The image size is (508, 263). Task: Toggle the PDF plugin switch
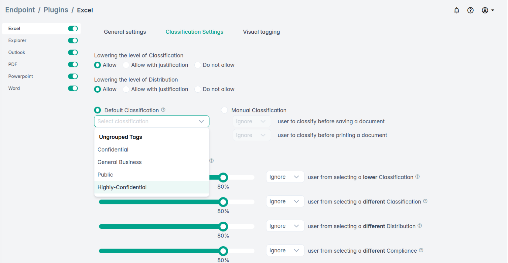(x=73, y=64)
